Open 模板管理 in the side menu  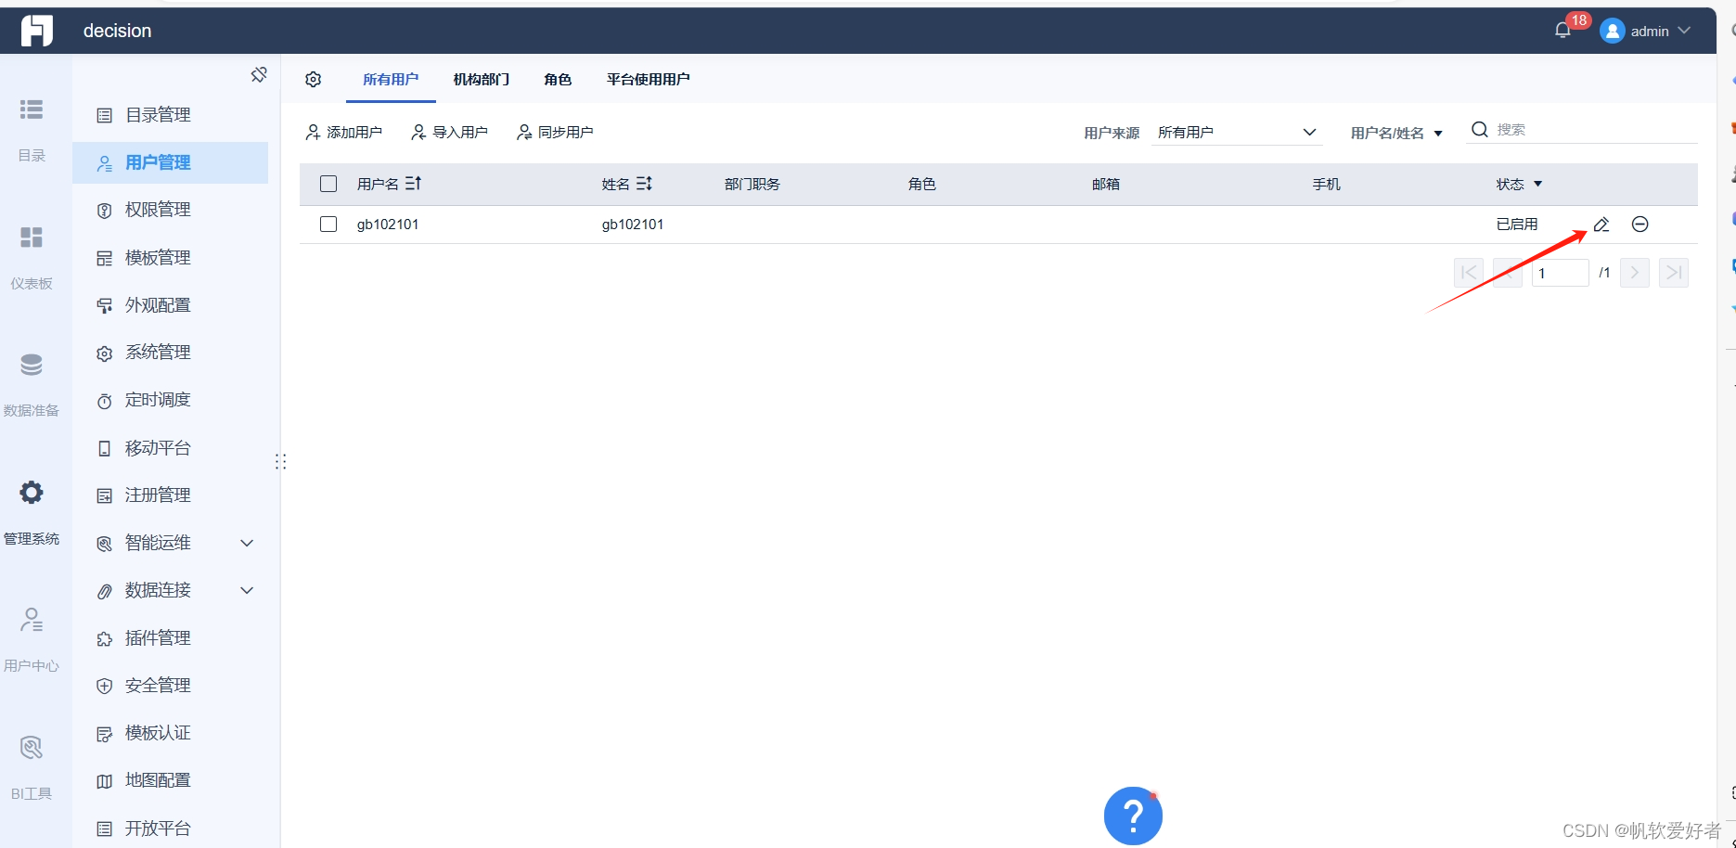[171, 258]
